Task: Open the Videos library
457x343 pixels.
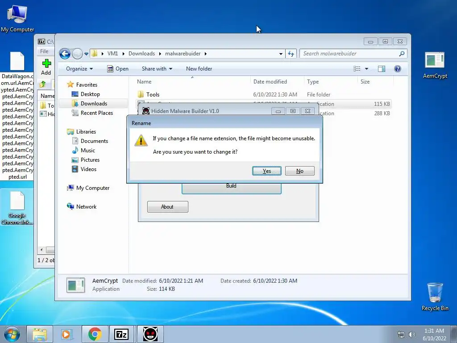Action: click(x=88, y=169)
